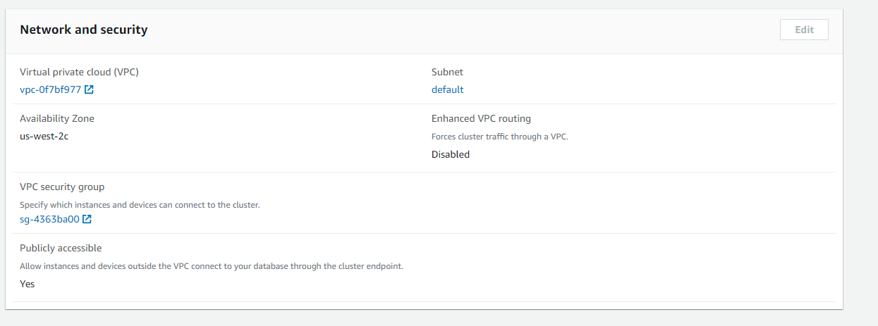Click the Enhanced VPC routing label
This screenshot has width=878, height=326.
click(x=481, y=118)
